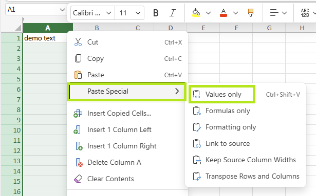Apply the red font color
This screenshot has height=196, width=316.
click(224, 13)
